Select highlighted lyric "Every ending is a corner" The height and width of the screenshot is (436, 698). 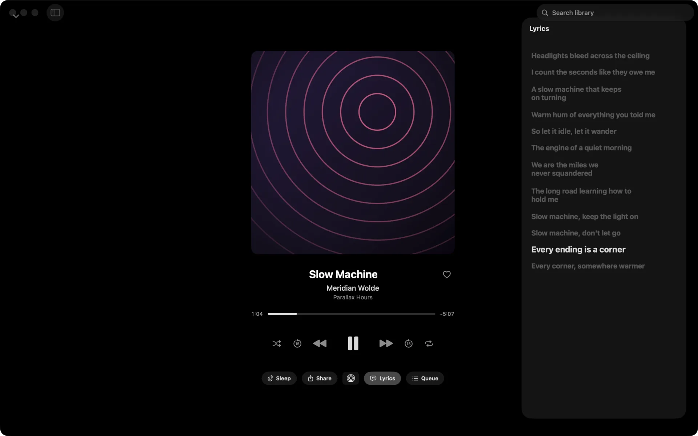pyautogui.click(x=578, y=250)
